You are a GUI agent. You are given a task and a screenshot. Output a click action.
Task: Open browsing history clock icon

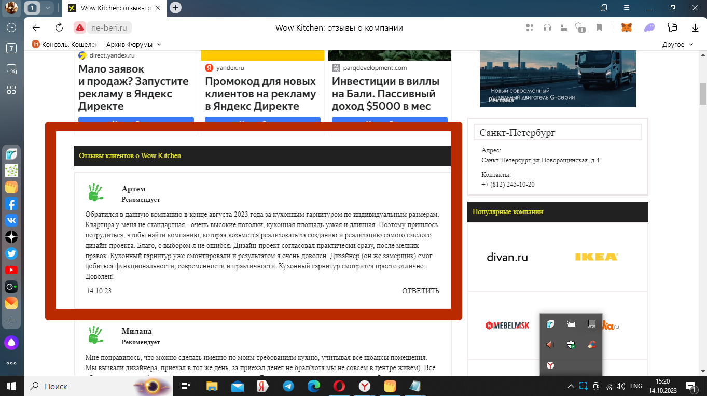(x=11, y=27)
